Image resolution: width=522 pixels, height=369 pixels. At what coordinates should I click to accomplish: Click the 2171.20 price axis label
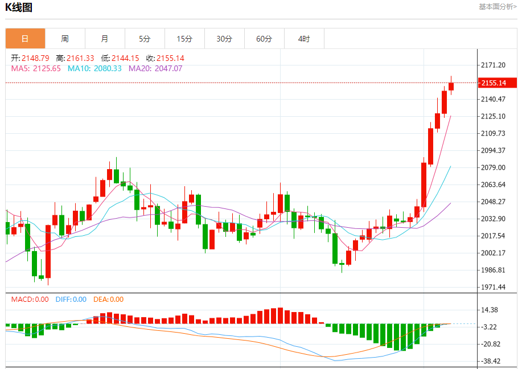pos(493,65)
